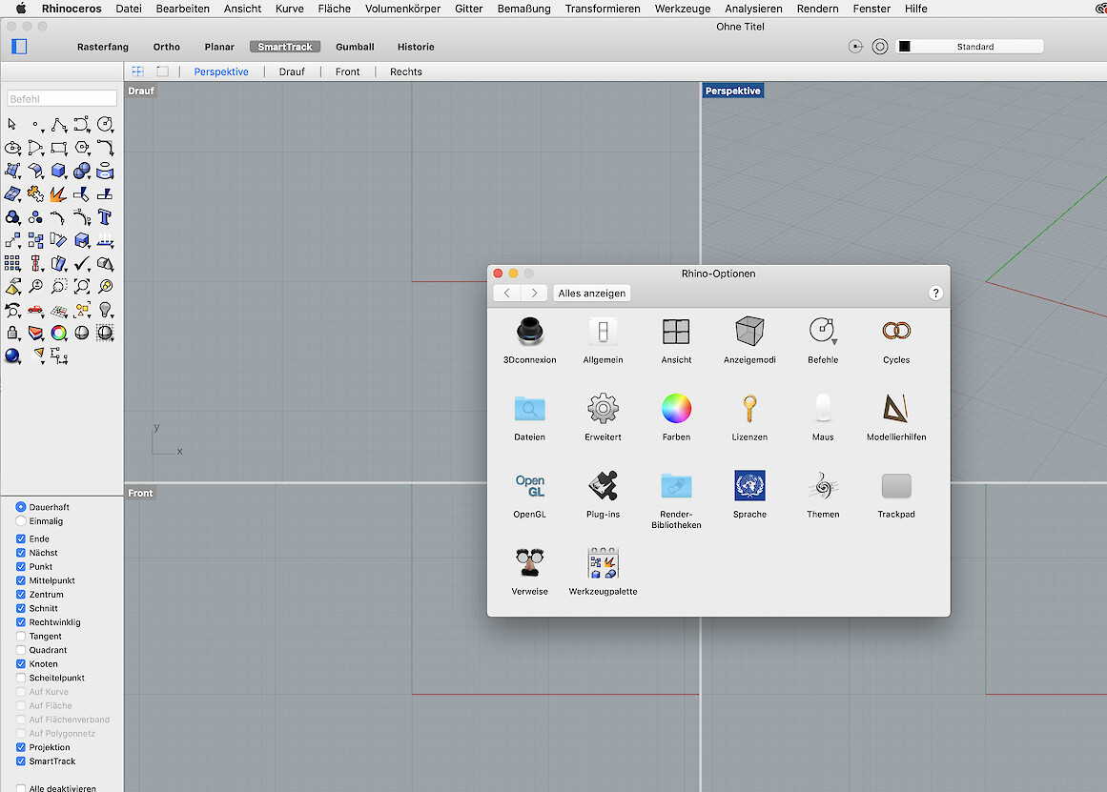The image size is (1107, 792).
Task: Toggle the Zentrum snap checkbox
Action: coord(20,595)
